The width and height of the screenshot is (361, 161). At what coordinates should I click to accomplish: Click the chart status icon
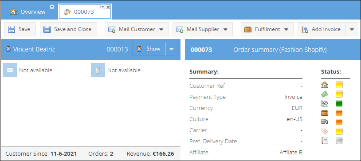pos(324,103)
